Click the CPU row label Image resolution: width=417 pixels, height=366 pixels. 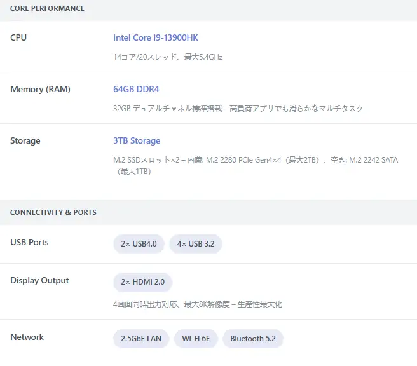[x=18, y=37]
